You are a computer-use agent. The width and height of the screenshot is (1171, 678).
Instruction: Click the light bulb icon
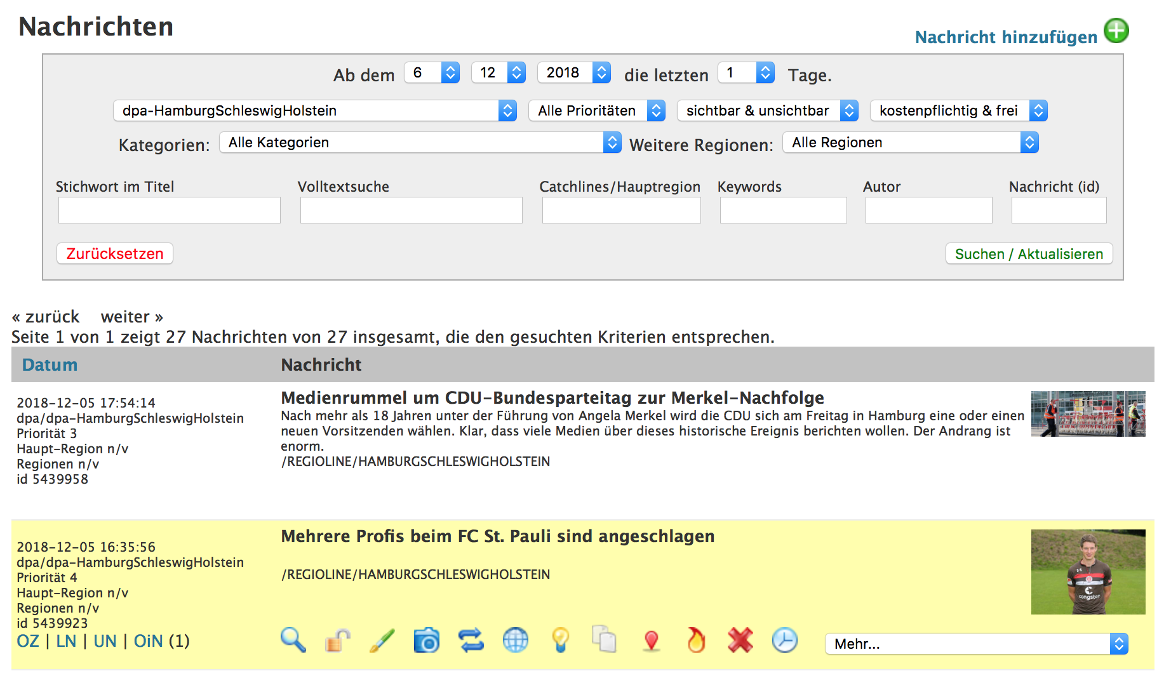click(560, 640)
